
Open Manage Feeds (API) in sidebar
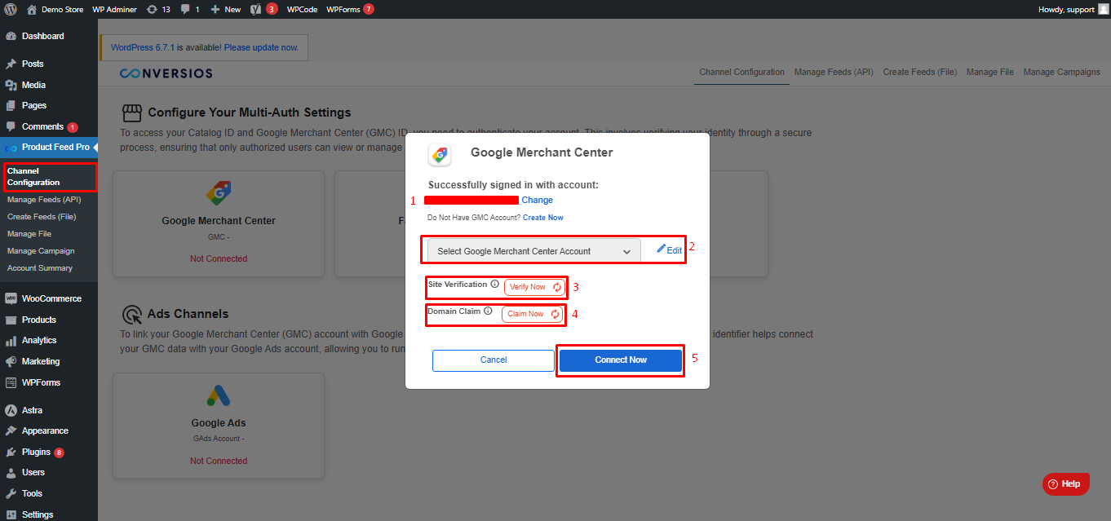[x=44, y=199]
